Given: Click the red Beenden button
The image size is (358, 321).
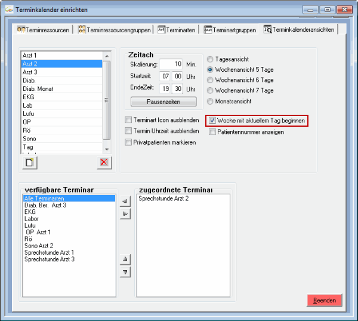Looking at the screenshot, I should coord(325,300).
